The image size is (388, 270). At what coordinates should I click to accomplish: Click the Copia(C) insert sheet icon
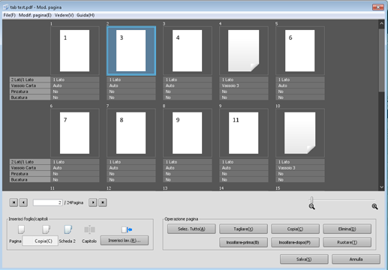(46, 229)
